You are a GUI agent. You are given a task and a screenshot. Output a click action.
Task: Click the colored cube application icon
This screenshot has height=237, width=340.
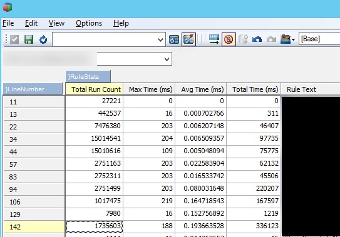tap(8, 7)
